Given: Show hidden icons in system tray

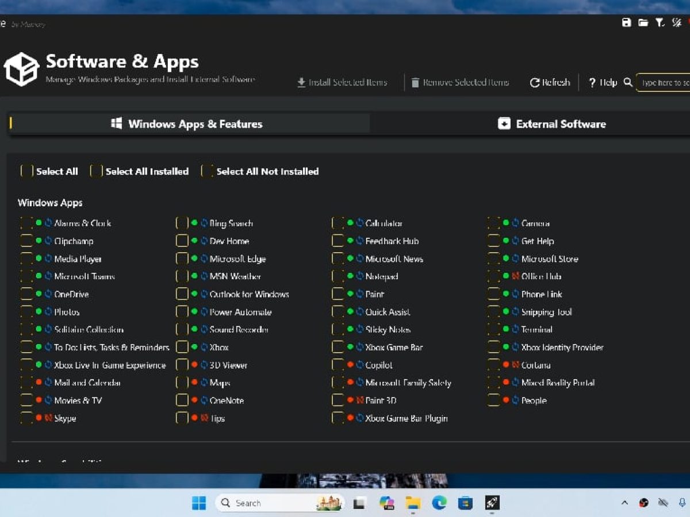Looking at the screenshot, I should 624,503.
